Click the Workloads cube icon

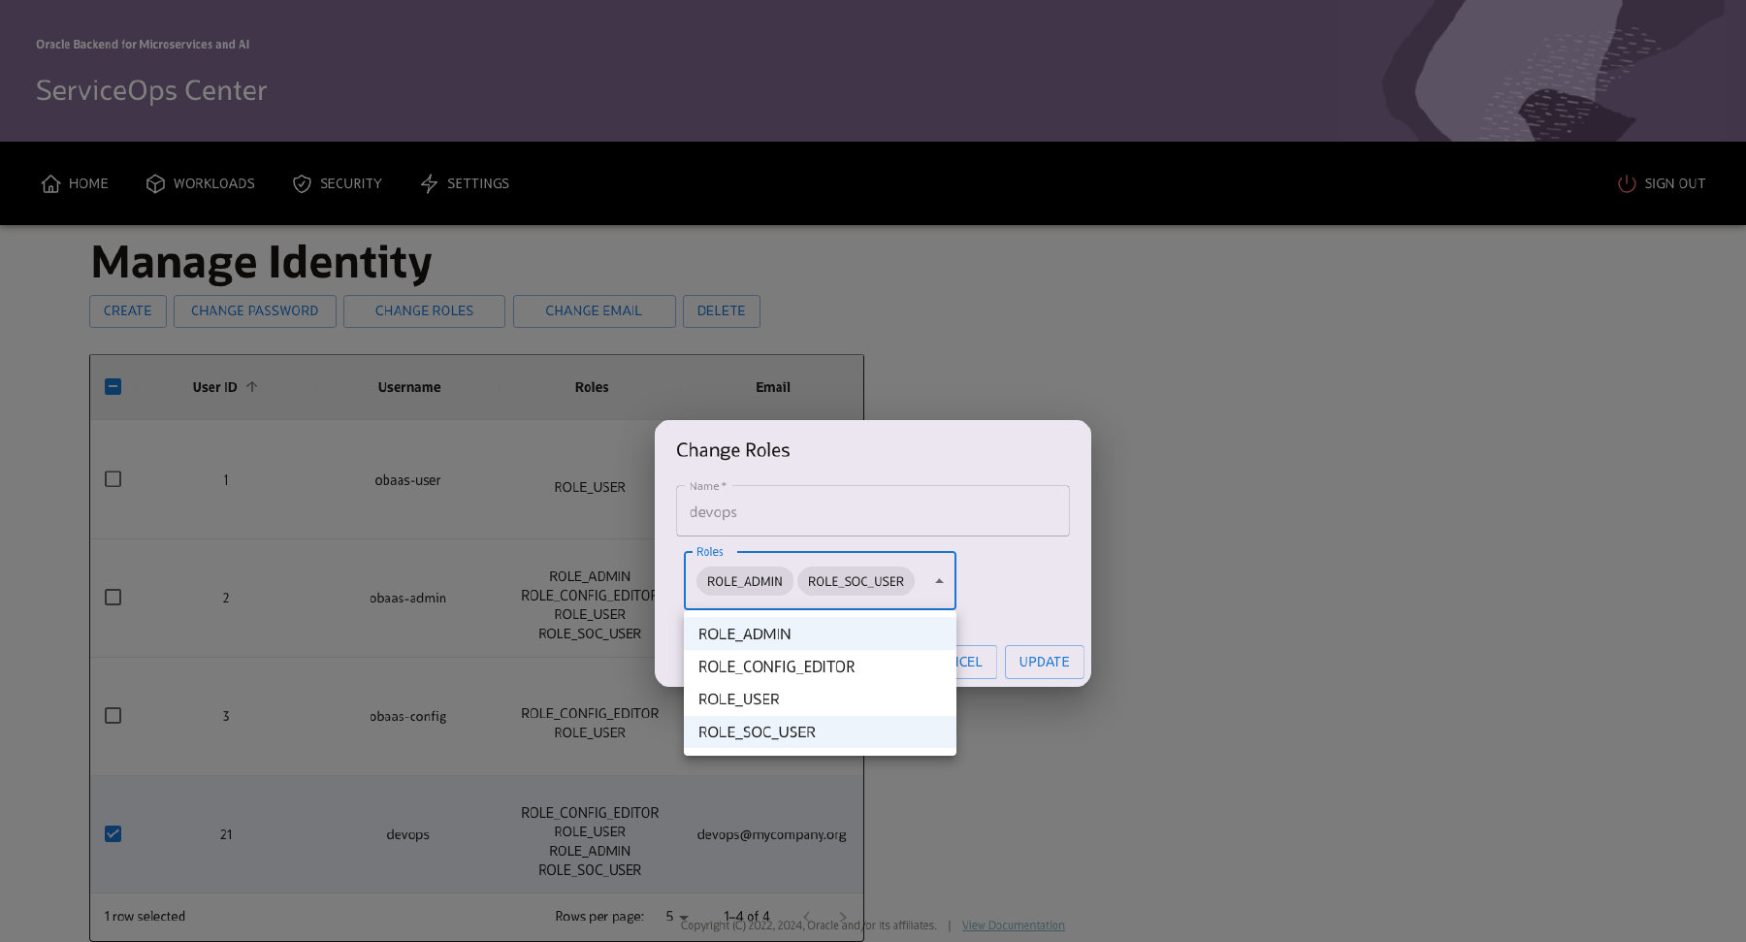155,184
